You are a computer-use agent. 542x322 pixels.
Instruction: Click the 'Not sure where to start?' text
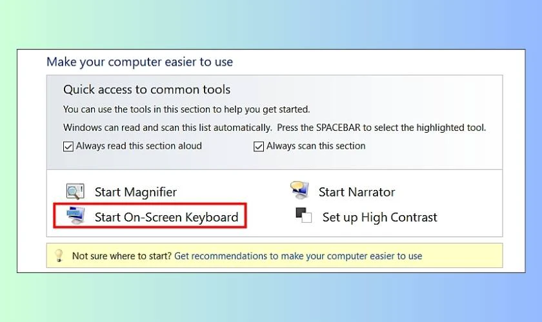[x=122, y=256]
